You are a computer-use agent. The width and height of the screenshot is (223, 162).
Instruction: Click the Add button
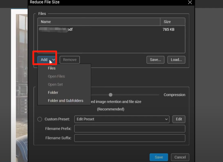coord(44,60)
